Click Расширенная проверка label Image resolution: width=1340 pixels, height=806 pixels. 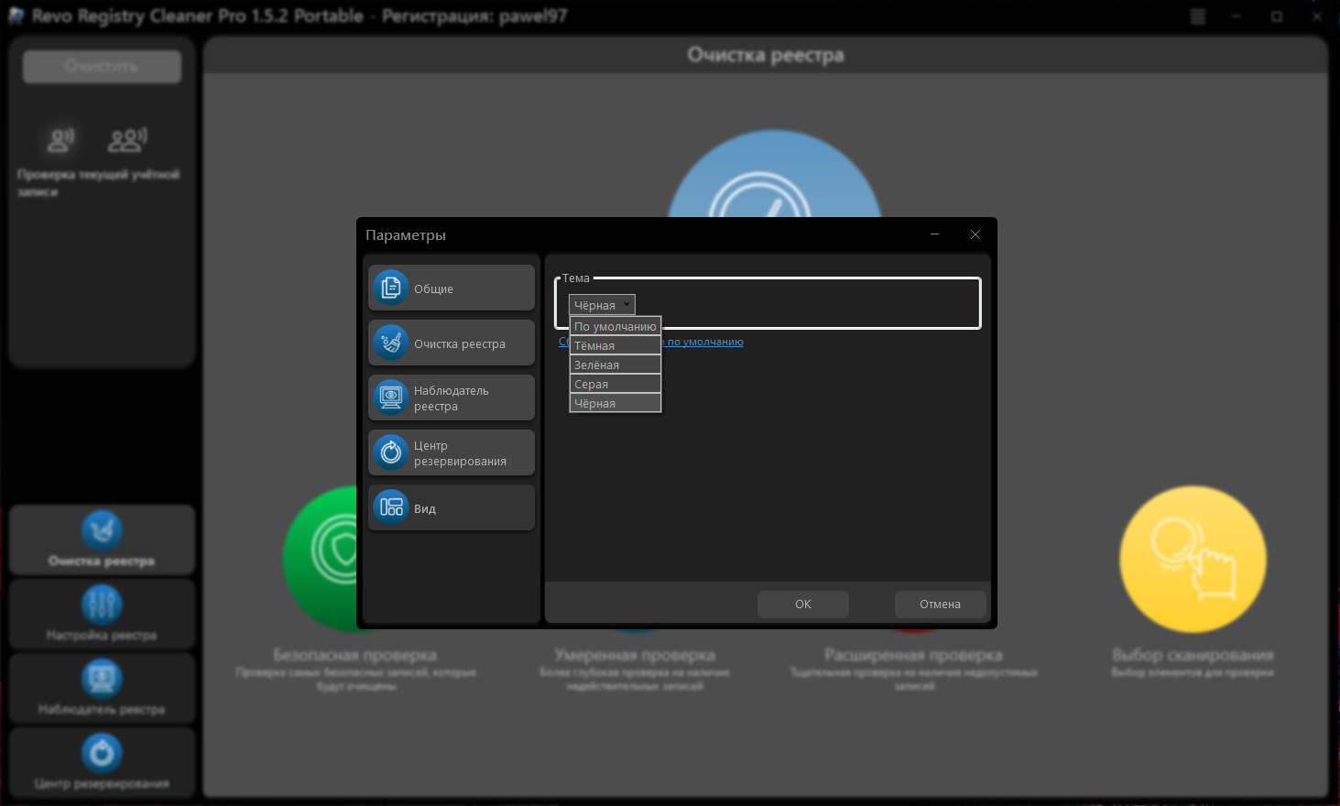pyautogui.click(x=913, y=655)
